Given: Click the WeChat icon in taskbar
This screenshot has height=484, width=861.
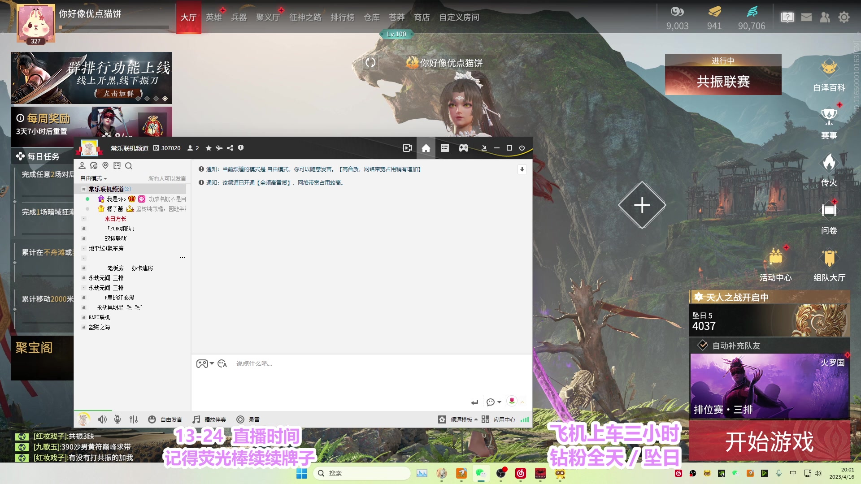Looking at the screenshot, I should coord(481,473).
